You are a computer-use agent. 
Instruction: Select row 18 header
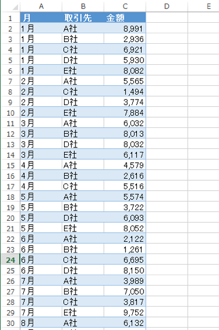tap(10, 197)
